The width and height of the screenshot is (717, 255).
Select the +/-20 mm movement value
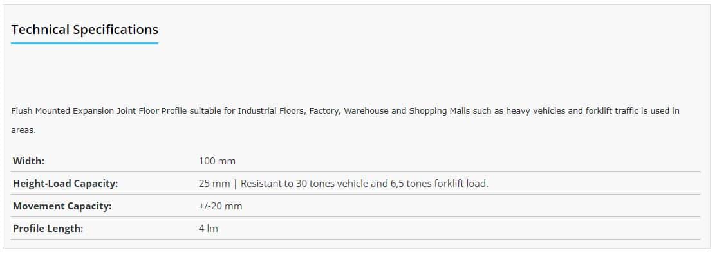220,206
